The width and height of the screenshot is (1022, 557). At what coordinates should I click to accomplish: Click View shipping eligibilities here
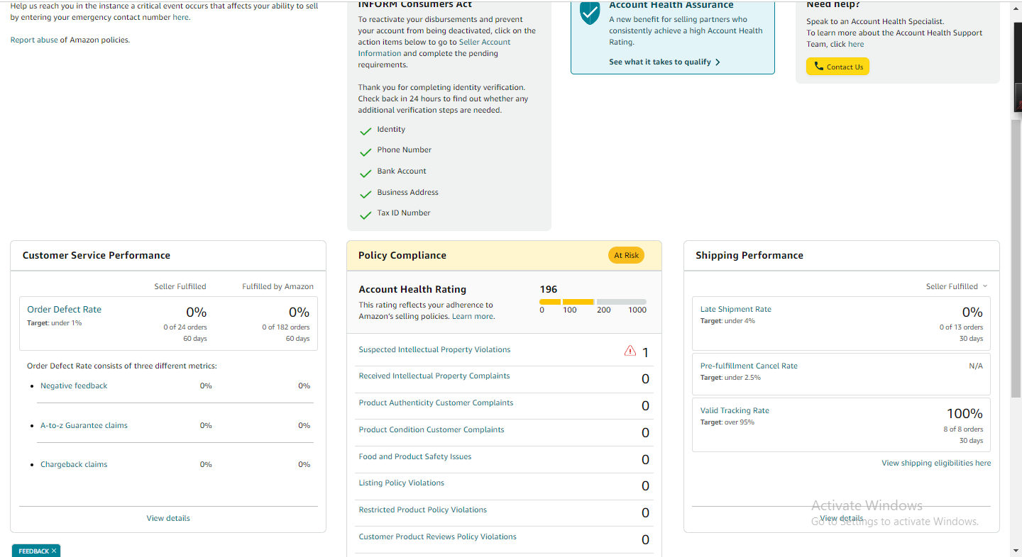[936, 463]
